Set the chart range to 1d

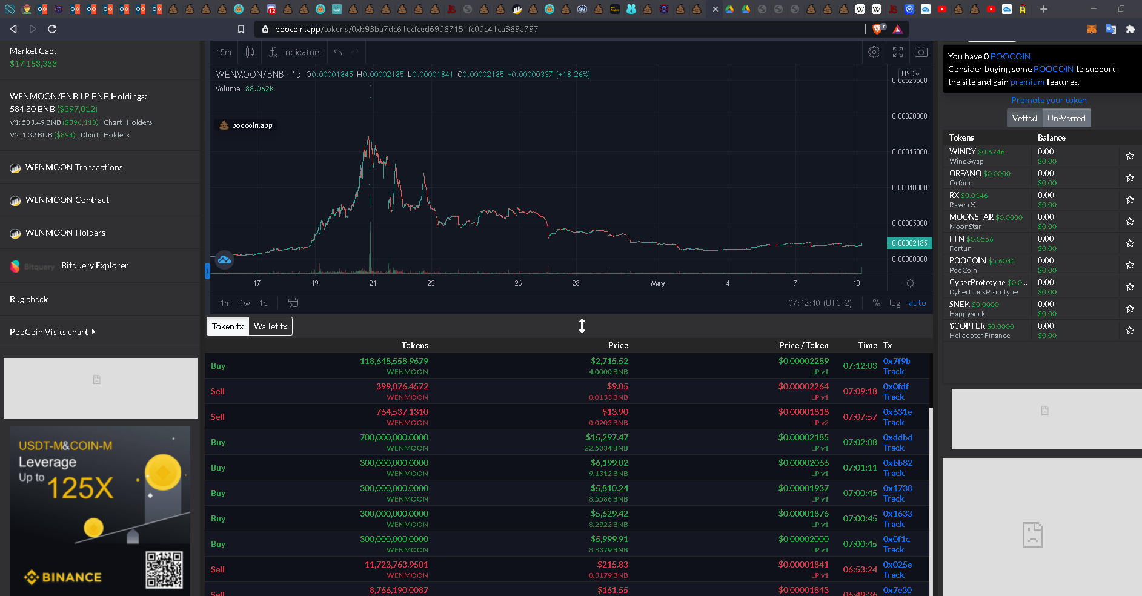click(264, 303)
